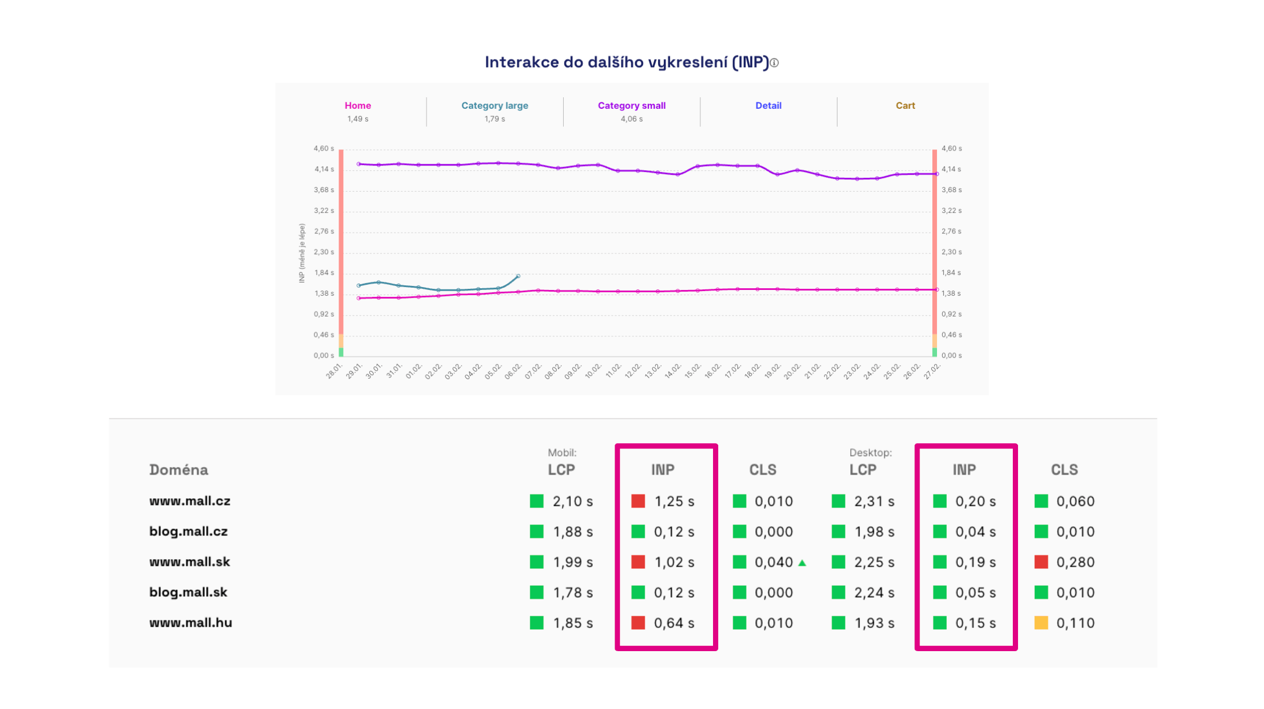1264x709 pixels.
Task: Click the green trend arrow next to 0,040
Action: (802, 563)
